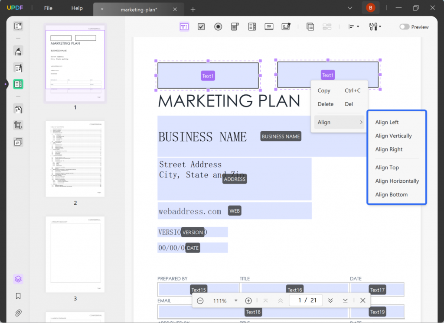Screen dimensions: 444x323
Task: Select the Dropdown form field tool
Action: pos(235,27)
